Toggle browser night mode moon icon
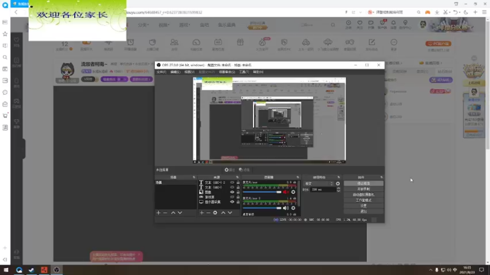 [x=466, y=12]
